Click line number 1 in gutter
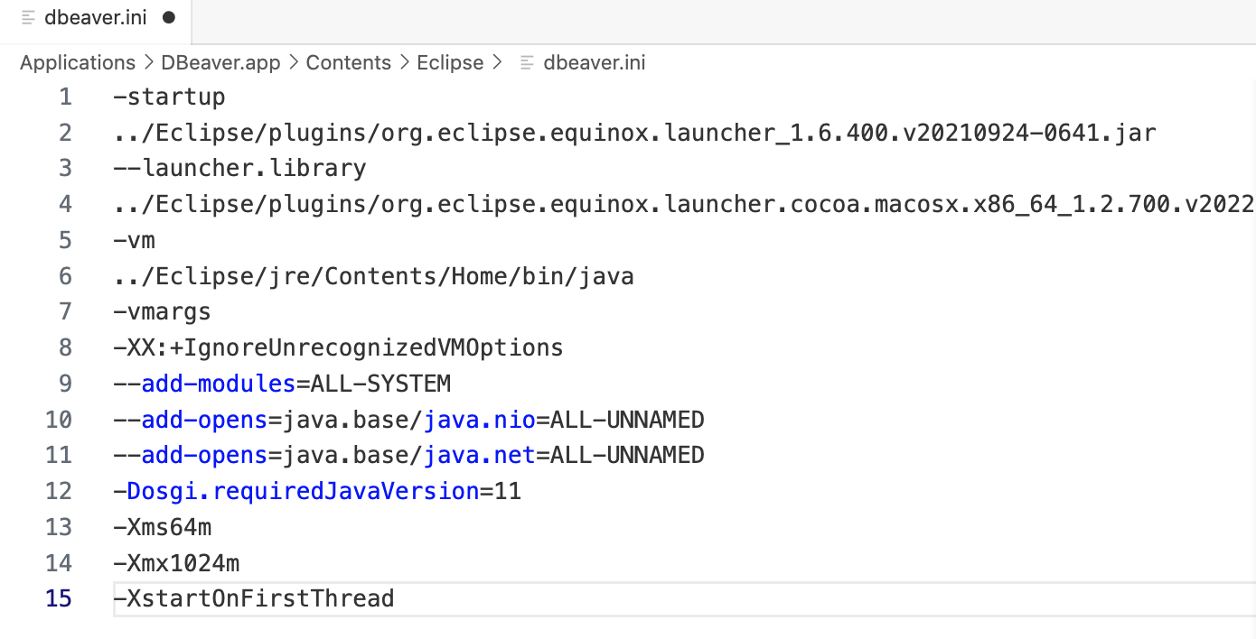Viewport: 1256px width, 639px height. (x=65, y=97)
